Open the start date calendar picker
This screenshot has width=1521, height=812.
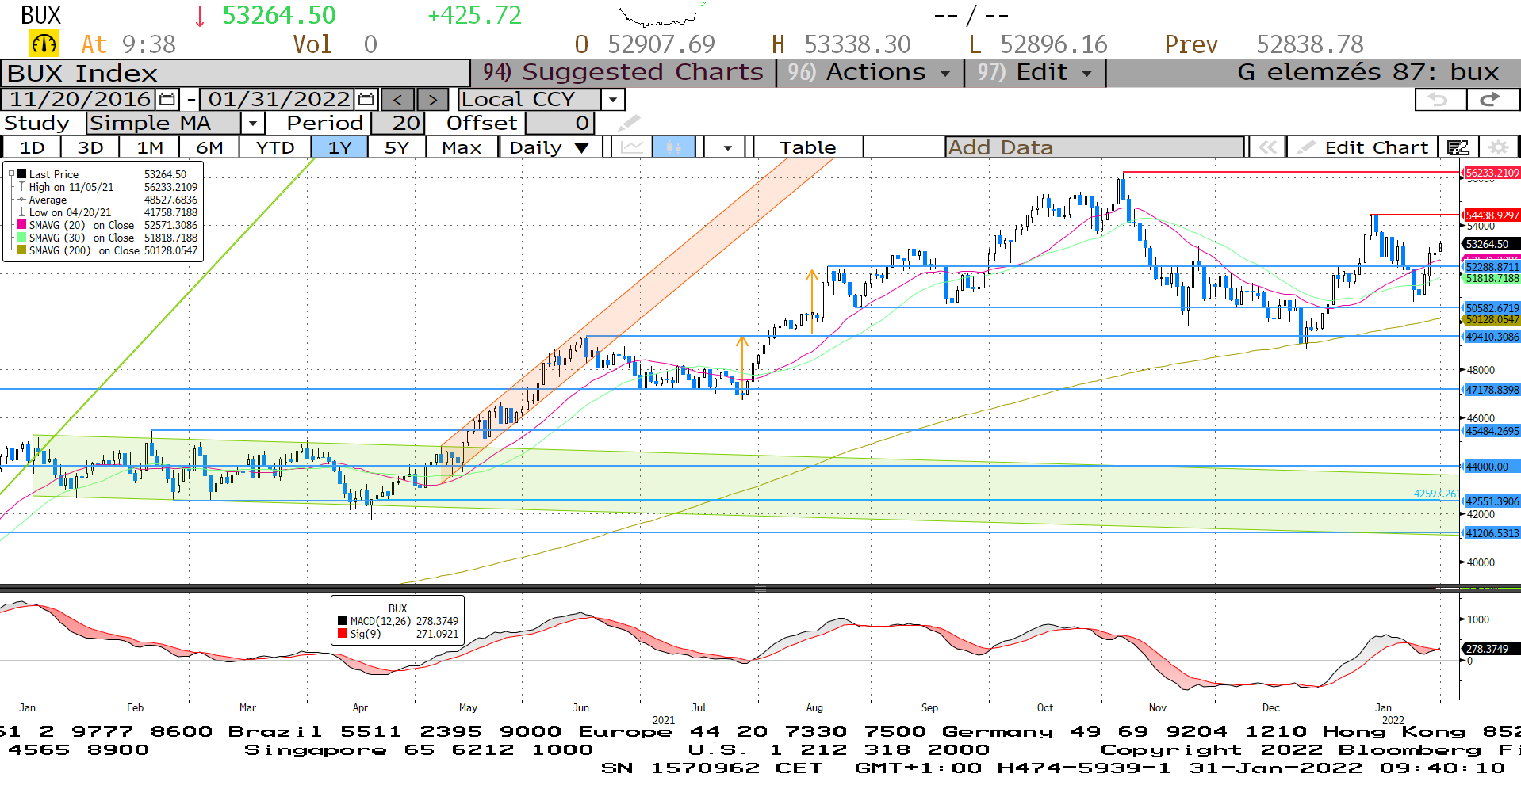click(x=167, y=100)
